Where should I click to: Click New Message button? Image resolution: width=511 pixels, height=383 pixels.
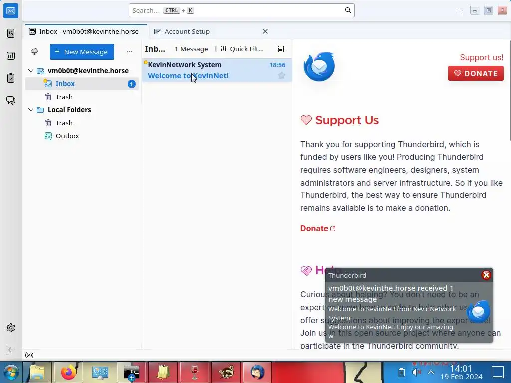(82, 52)
